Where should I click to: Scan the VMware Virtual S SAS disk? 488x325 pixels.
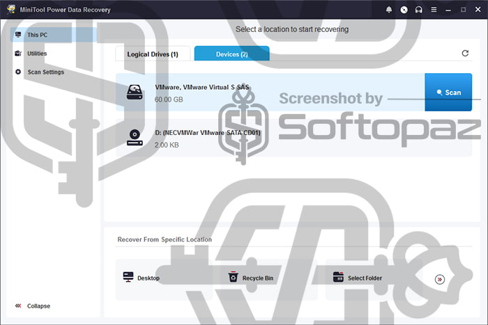click(x=448, y=93)
